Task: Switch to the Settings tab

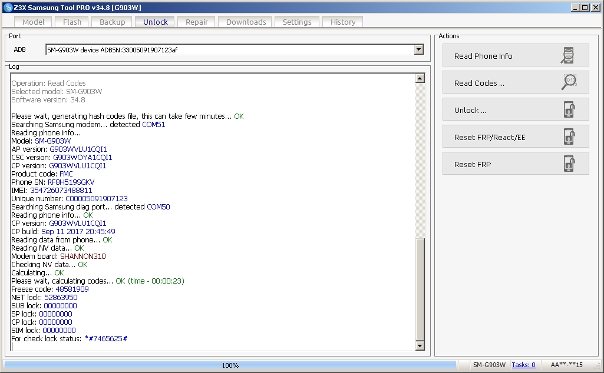Action: pyautogui.click(x=296, y=22)
